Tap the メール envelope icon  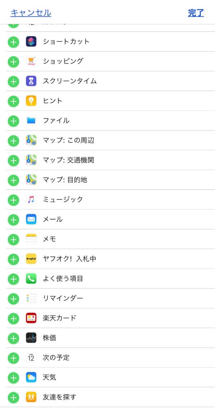(x=31, y=219)
